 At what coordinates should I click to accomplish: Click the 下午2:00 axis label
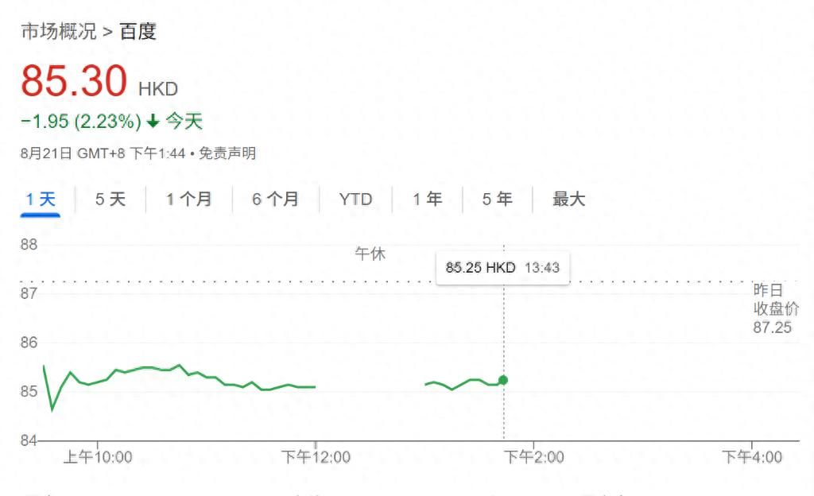[533, 457]
